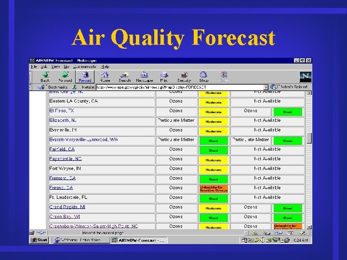
Task: Open the Search toolbar button
Action: click(x=125, y=77)
